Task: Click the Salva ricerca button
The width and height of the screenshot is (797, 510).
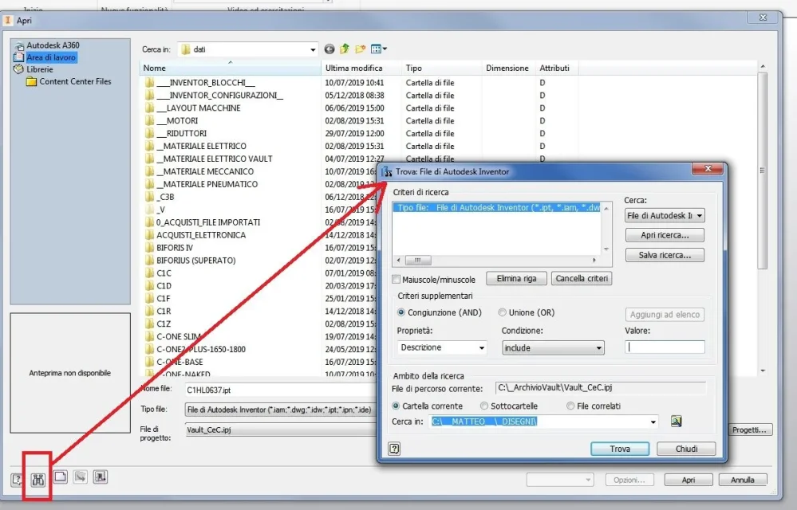Action: click(665, 255)
